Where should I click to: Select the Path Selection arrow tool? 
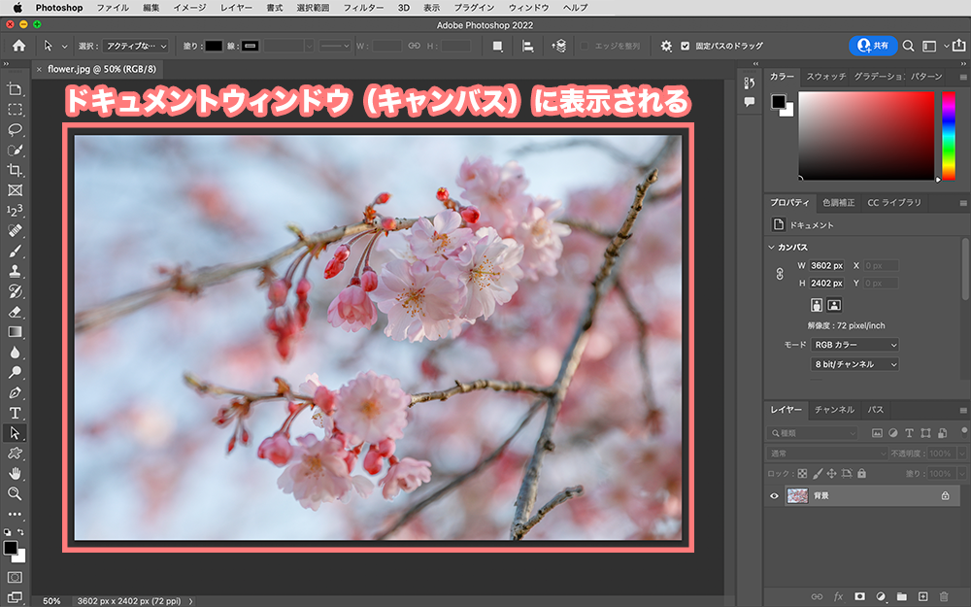[15, 433]
